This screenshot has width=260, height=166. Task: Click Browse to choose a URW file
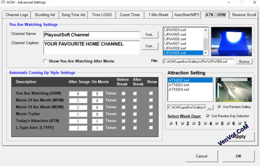244,61
